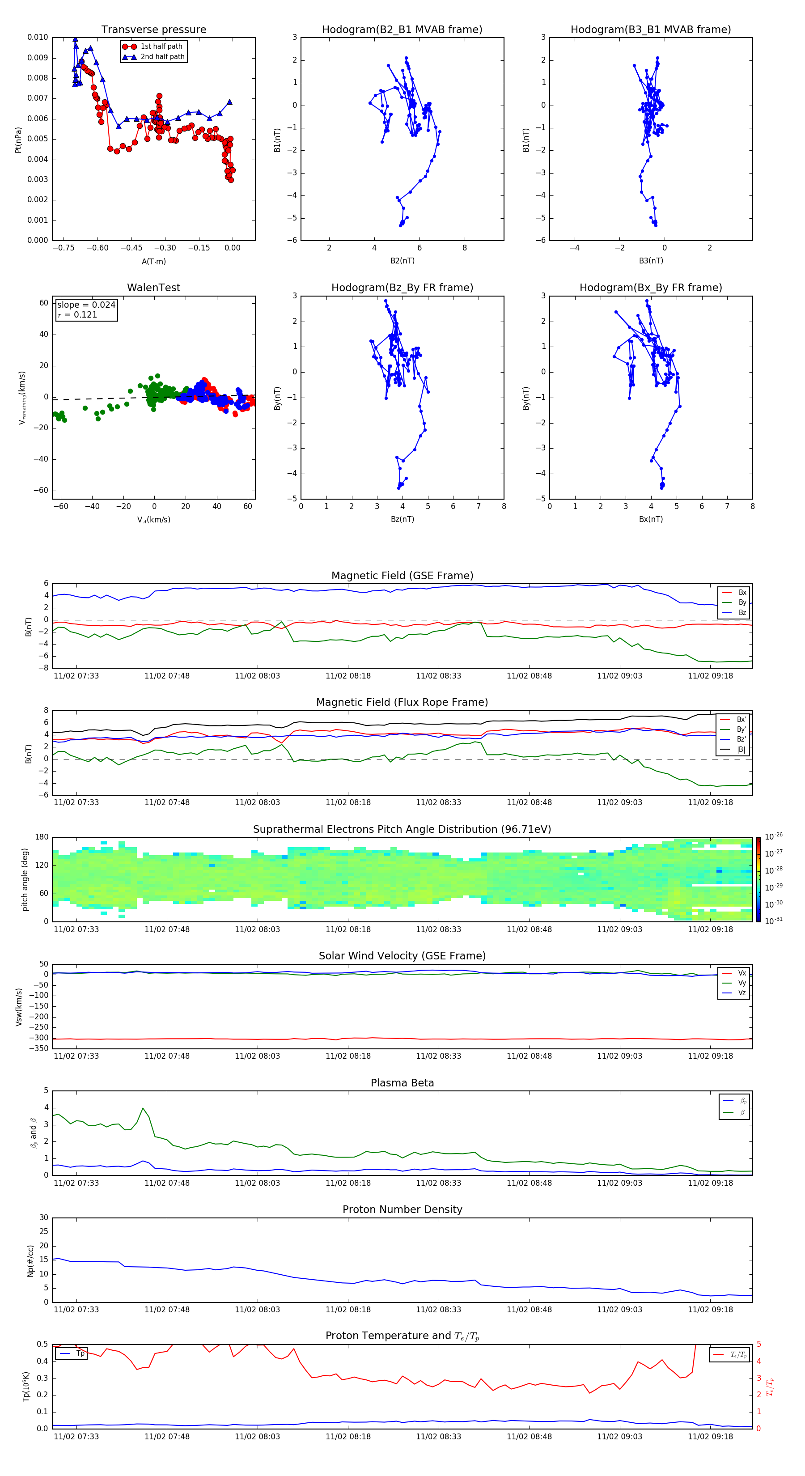Image resolution: width=805 pixels, height=1476 pixels.
Task: Click '11/02 09:18' tick under Proton Temperature plot
Action: tap(710, 1437)
